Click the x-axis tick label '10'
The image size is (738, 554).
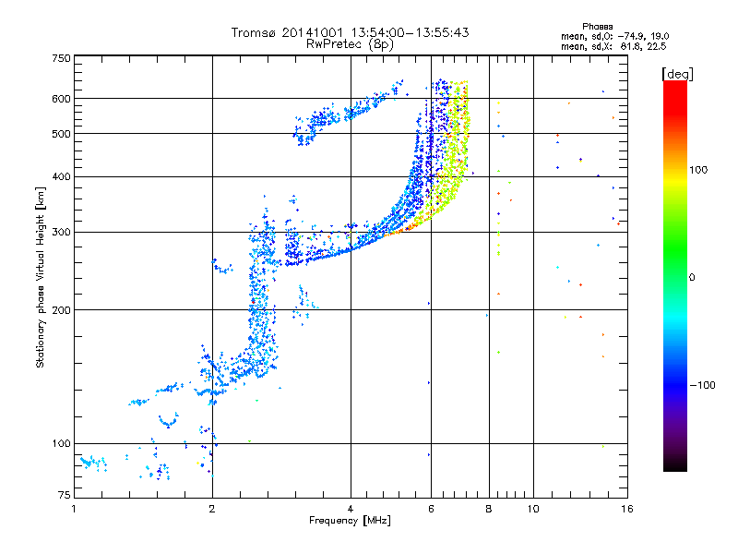(533, 509)
